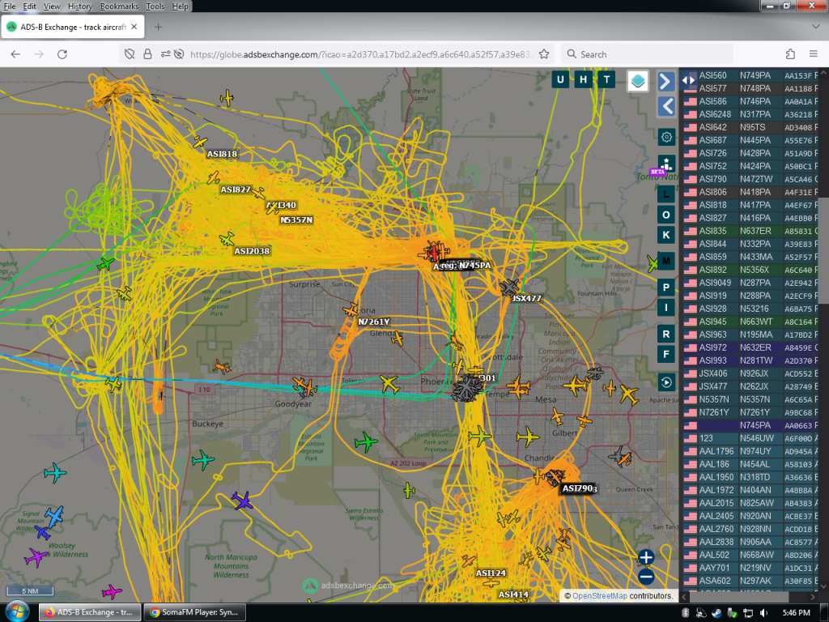Open the History menu

[x=80, y=6]
